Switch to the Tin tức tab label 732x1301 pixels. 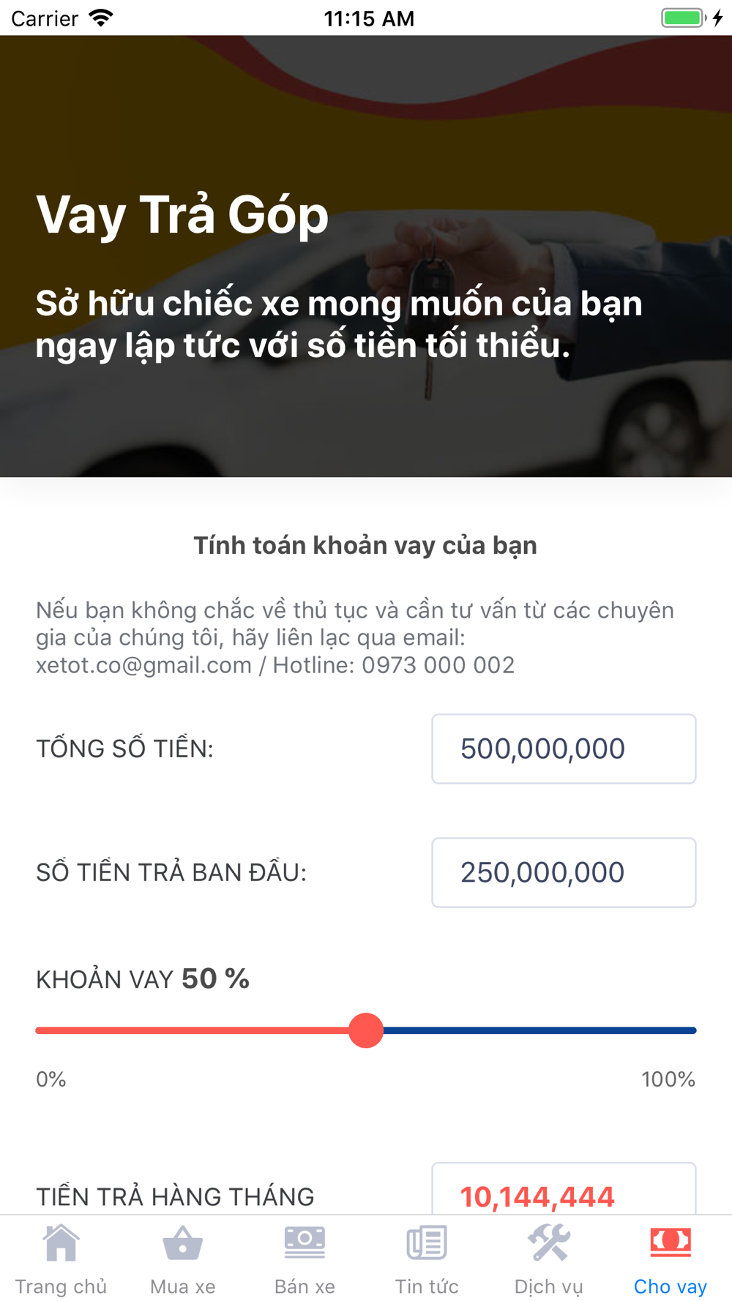[427, 1286]
